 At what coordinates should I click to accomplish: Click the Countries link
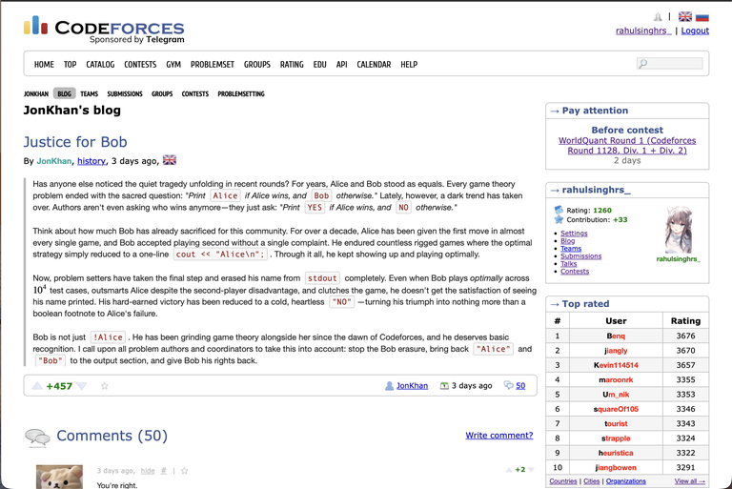pyautogui.click(x=563, y=481)
